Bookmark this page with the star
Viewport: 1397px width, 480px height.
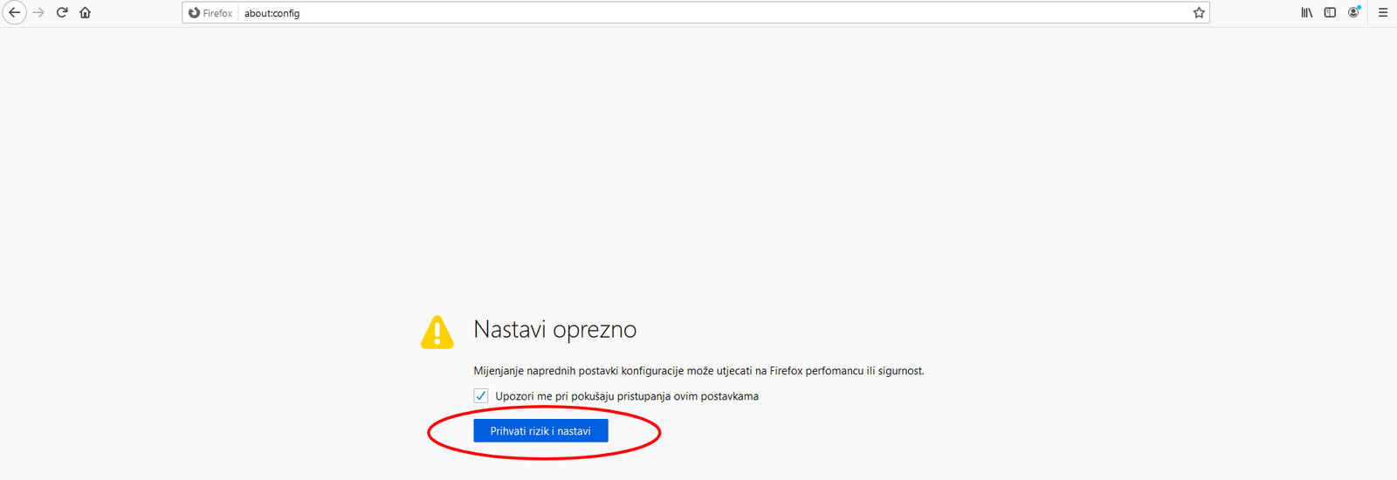pyautogui.click(x=1199, y=13)
